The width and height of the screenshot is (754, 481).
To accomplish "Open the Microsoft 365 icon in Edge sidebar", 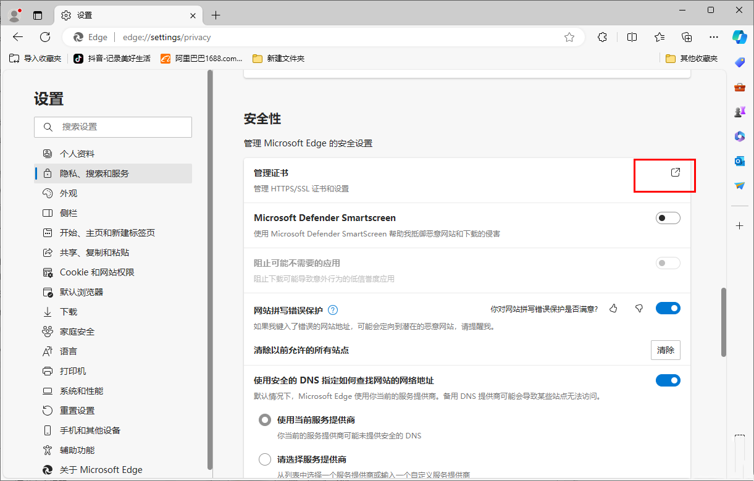I will pyautogui.click(x=740, y=136).
